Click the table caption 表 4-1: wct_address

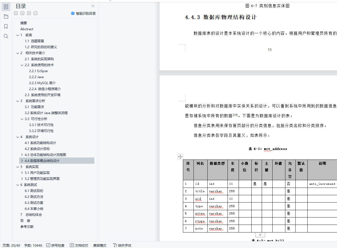[x=268, y=149]
